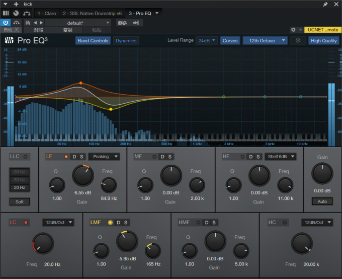Solo the HMF band with S
Viewport: 342px width, 279px height.
click(214, 223)
